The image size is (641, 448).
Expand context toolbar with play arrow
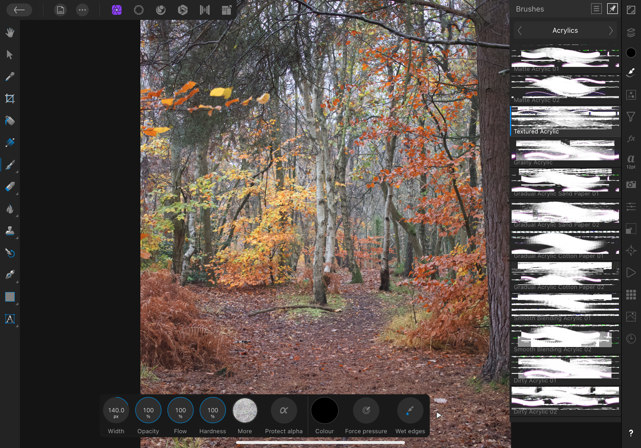pos(439,415)
